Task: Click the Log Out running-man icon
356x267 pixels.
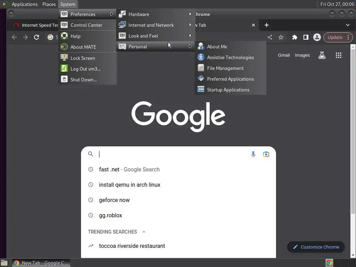Action: point(64,68)
